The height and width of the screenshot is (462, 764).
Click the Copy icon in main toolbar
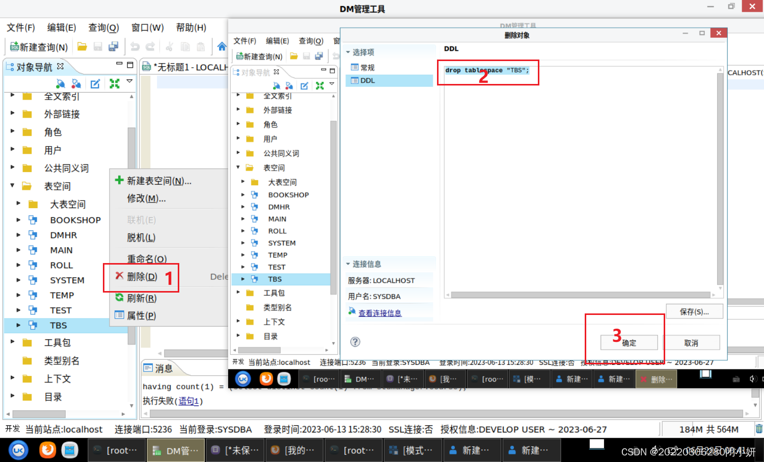[x=185, y=47]
